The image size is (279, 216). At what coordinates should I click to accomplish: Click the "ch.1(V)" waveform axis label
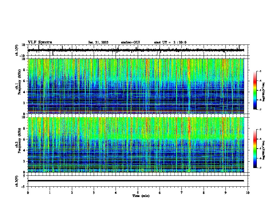[17, 50]
